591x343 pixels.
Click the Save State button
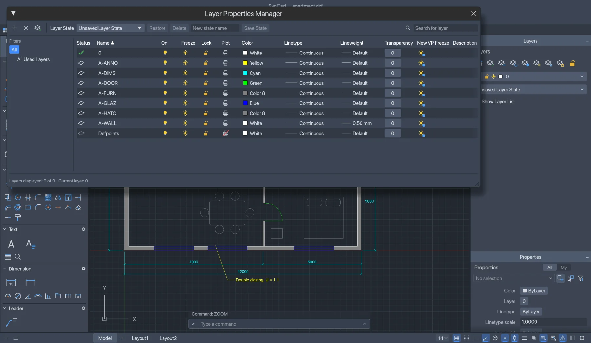[x=255, y=28]
